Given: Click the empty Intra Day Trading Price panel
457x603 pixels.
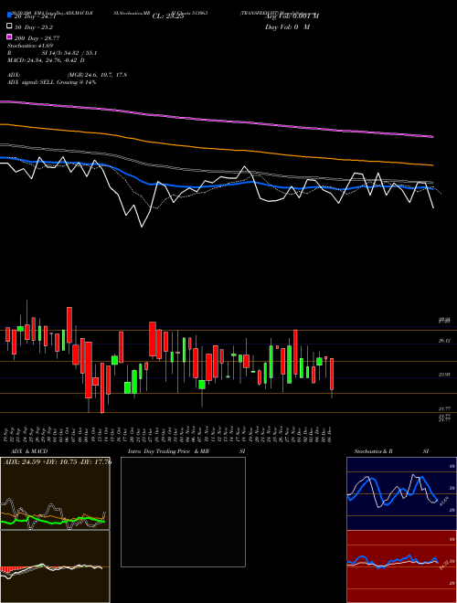Looking at the screenshot, I should coord(183,512).
